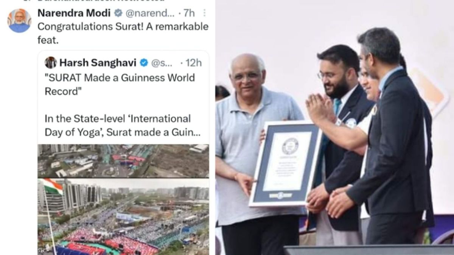Open Harsh Sanghavi's small profile avatar
The width and height of the screenshot is (454, 255).
[51, 63]
